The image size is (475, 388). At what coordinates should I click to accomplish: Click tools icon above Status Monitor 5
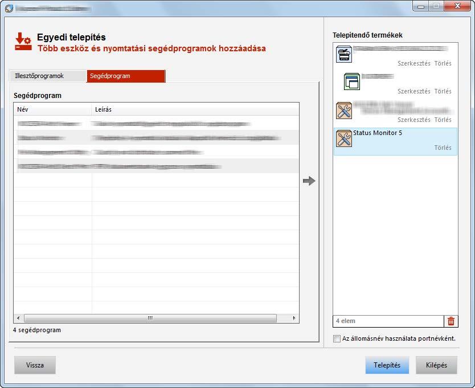coord(344,111)
